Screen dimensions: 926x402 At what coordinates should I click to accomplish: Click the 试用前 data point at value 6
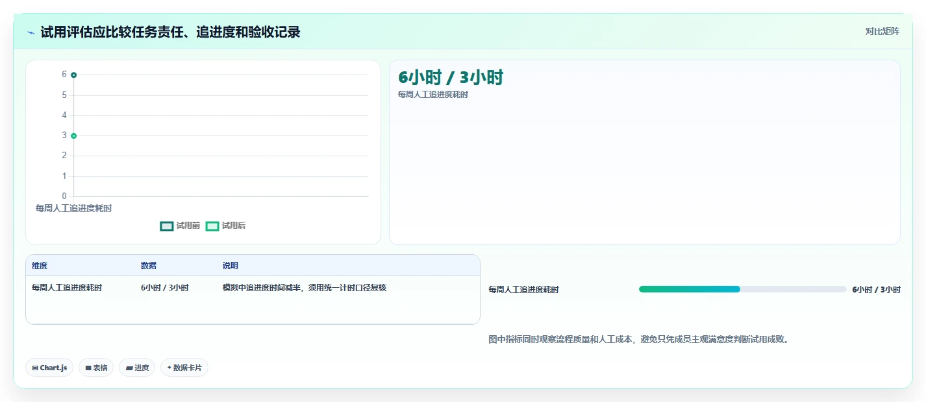tap(73, 75)
